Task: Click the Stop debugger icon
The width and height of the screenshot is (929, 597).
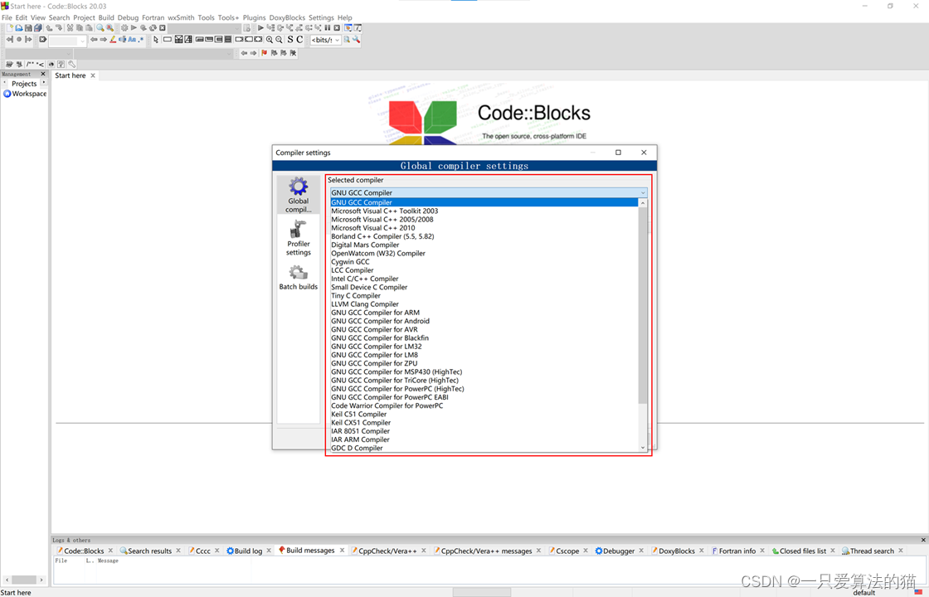Action: 337,28
